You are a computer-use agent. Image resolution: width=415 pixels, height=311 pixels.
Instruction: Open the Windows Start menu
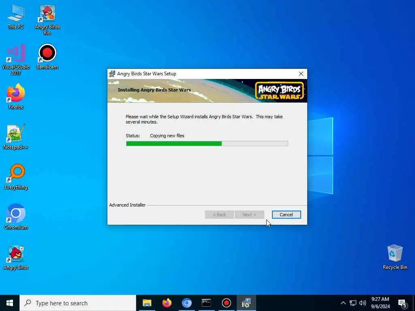(x=10, y=303)
